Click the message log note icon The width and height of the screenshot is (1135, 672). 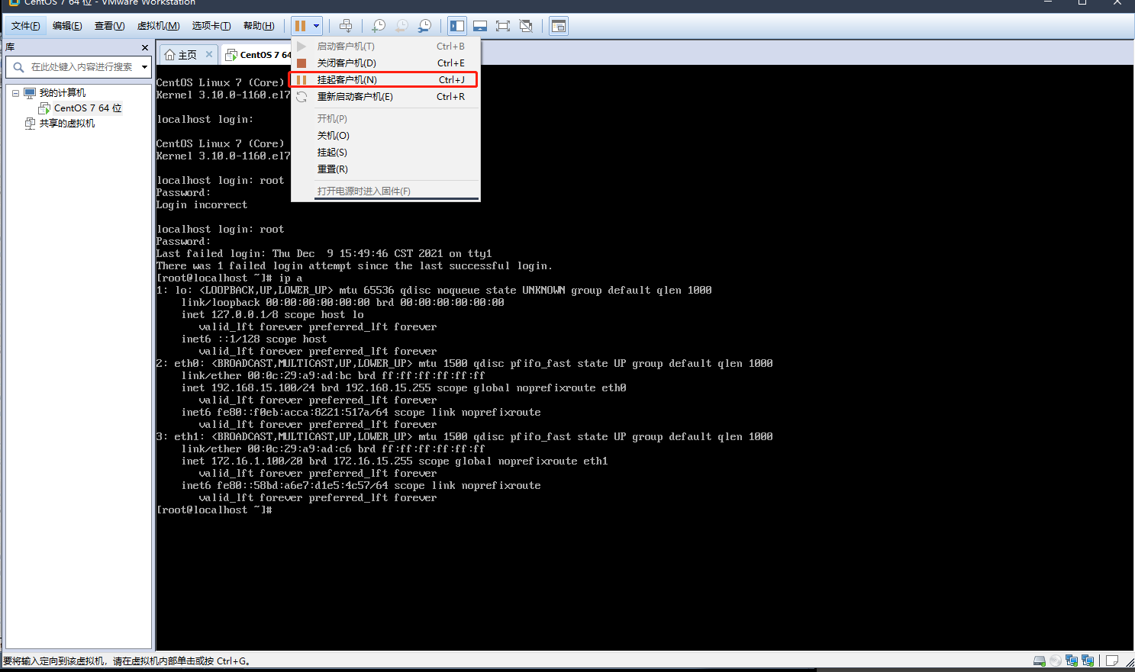[x=1112, y=661]
